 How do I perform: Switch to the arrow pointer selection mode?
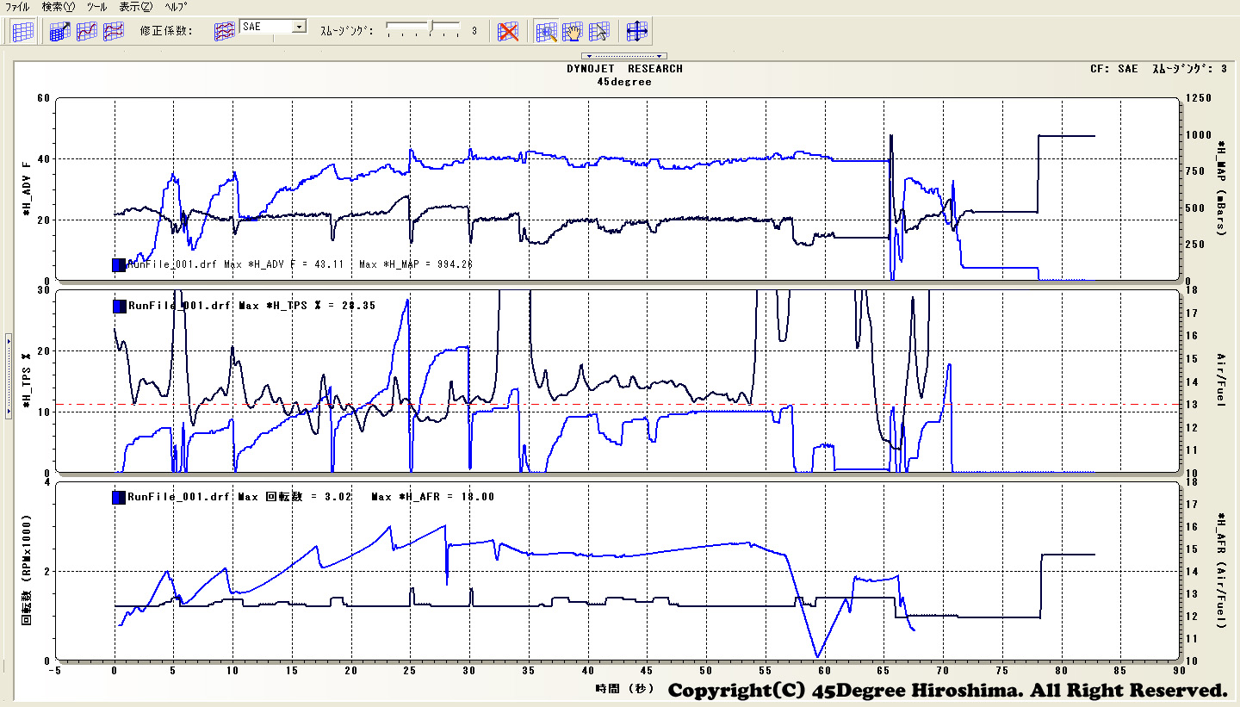click(599, 32)
